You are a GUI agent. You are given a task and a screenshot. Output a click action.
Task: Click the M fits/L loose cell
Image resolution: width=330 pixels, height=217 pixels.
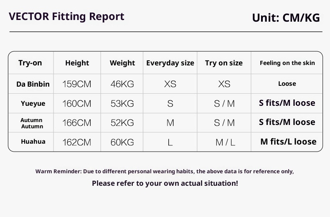point(288,142)
